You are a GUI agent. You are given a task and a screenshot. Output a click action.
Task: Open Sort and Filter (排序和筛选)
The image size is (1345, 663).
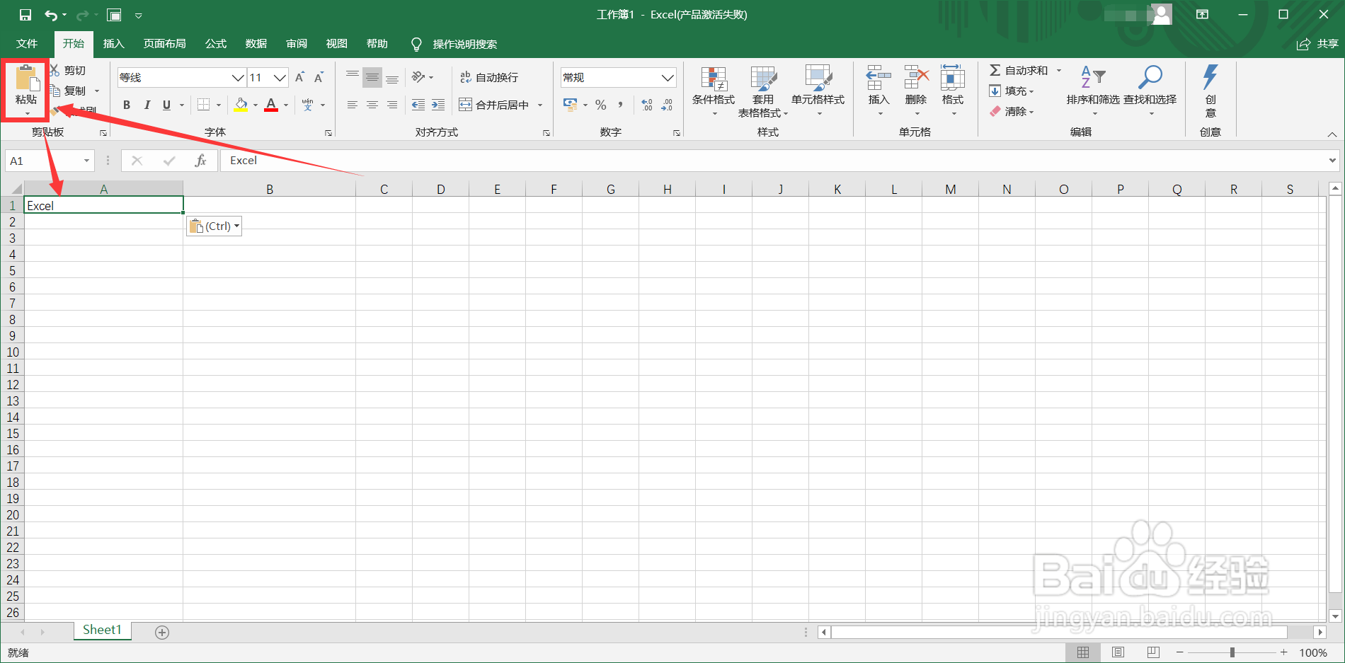[1093, 91]
